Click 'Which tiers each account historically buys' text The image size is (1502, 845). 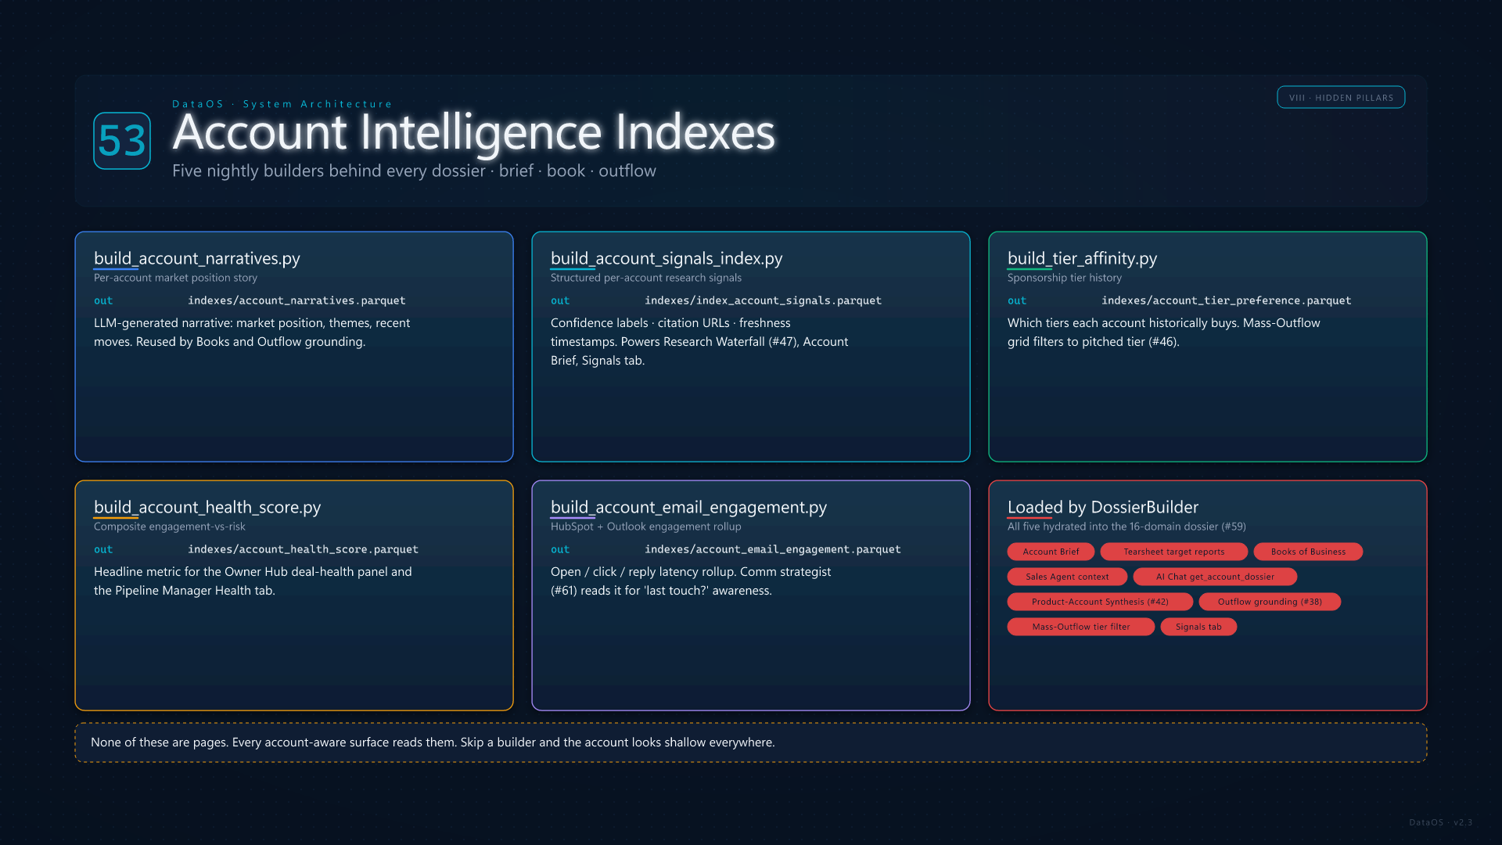[1163, 332]
